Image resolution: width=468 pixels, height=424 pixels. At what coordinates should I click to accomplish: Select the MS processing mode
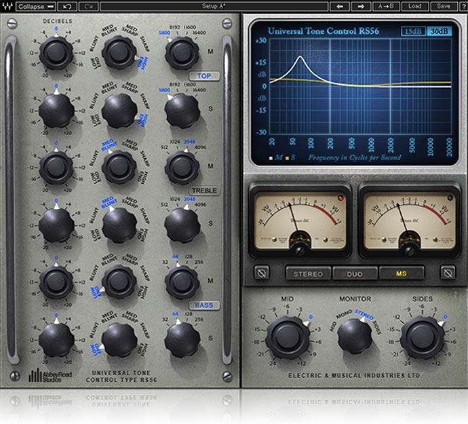coord(401,273)
